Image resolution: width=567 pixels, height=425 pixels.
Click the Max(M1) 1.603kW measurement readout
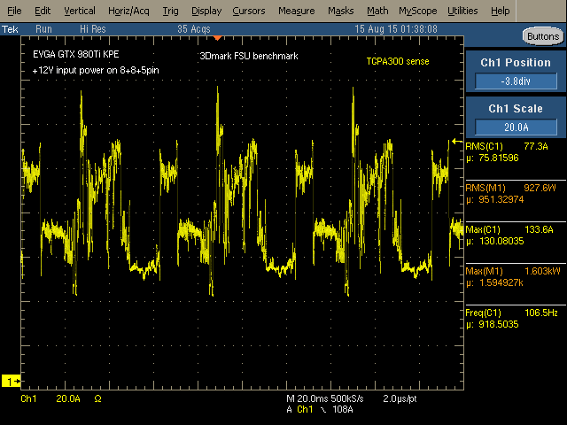click(513, 271)
